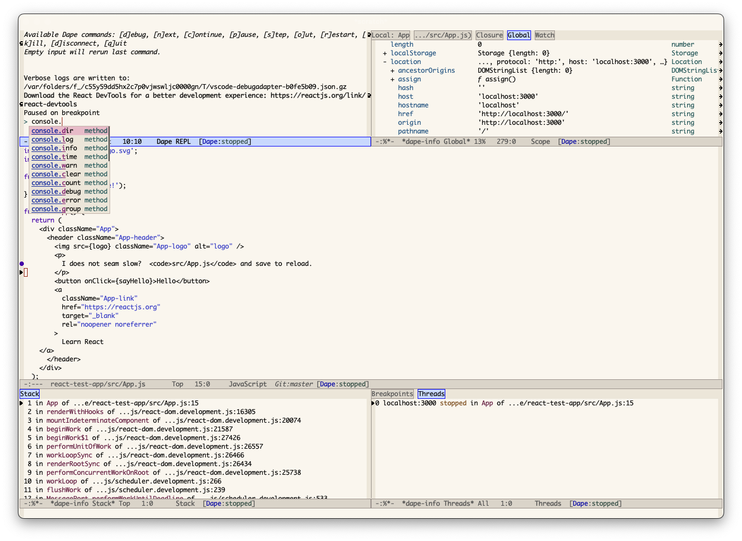The width and height of the screenshot is (742, 541).
Task: Click the Hello button line in code
Action: [x=132, y=281]
